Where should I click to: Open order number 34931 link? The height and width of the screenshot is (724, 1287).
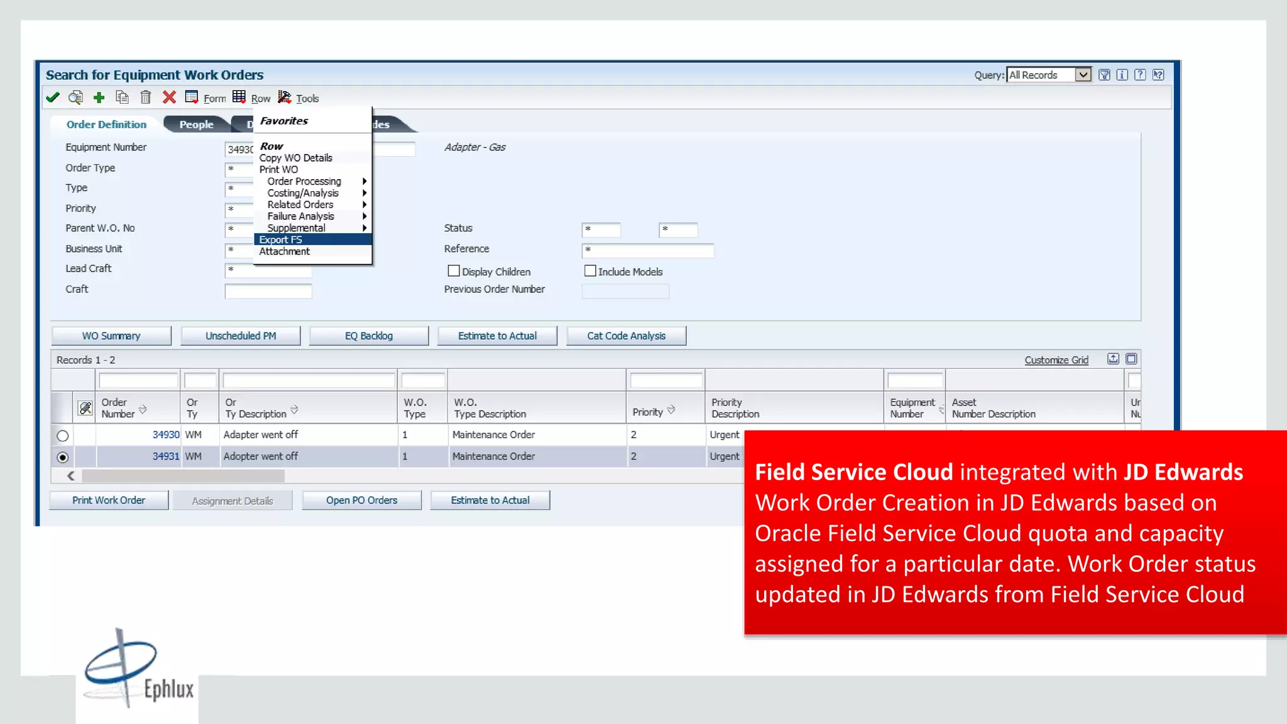166,456
